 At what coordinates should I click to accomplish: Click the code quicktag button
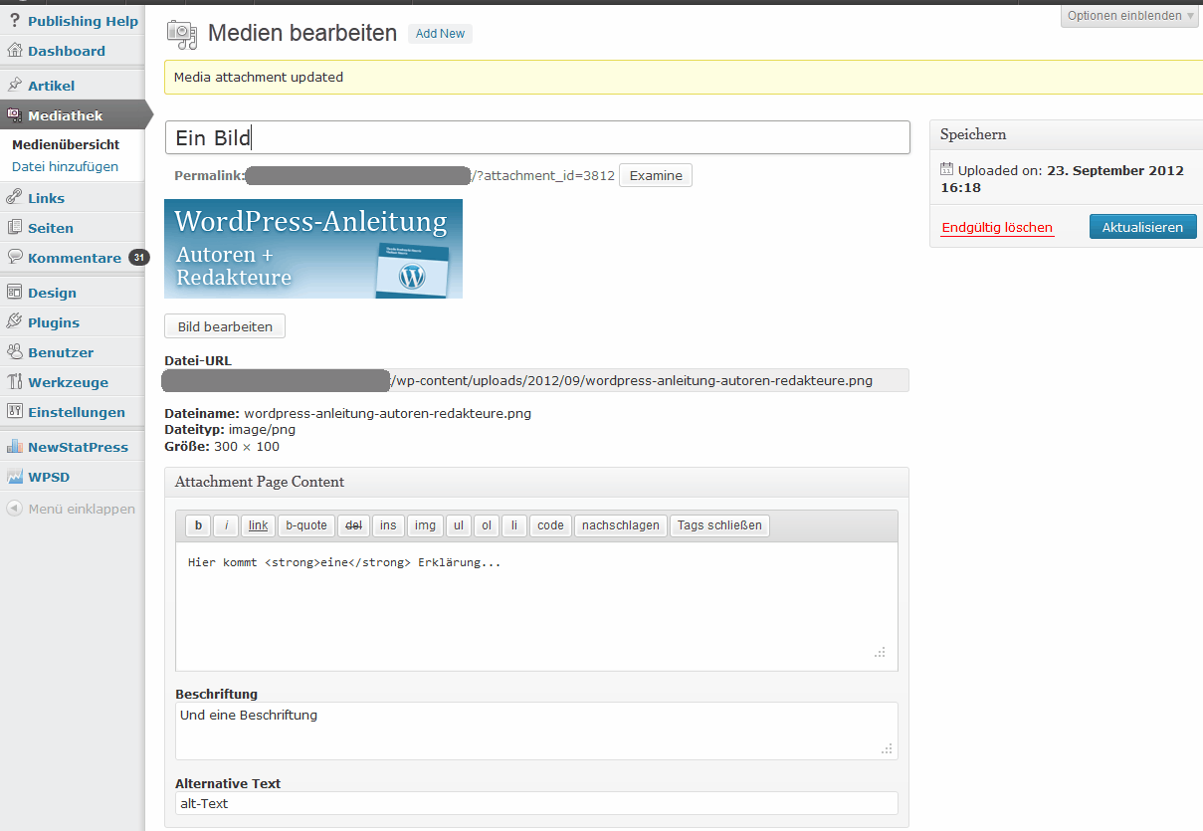point(550,525)
